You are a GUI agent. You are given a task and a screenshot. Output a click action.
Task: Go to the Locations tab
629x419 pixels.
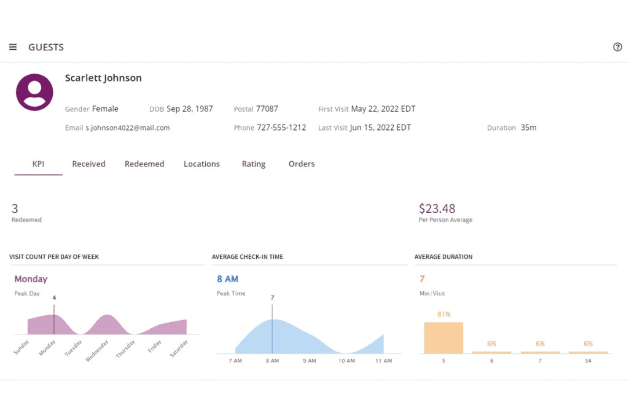(x=201, y=164)
